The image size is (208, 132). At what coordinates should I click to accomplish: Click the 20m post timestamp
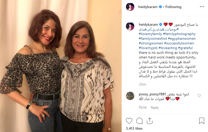pos(143,84)
